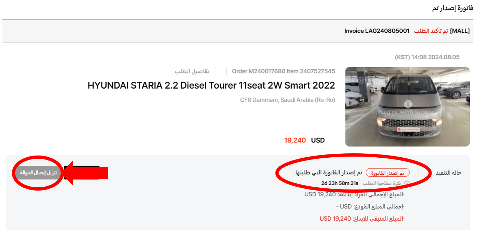Click the [MALL] label in header
Screen dimensions: 477x230
[460, 31]
